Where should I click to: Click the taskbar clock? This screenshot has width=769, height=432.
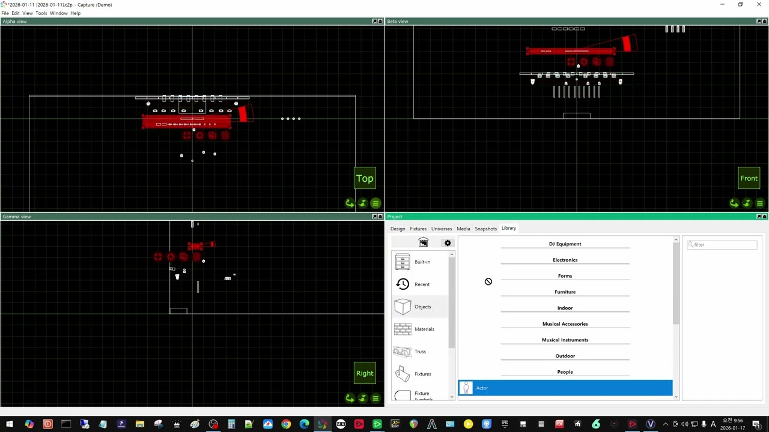point(733,424)
